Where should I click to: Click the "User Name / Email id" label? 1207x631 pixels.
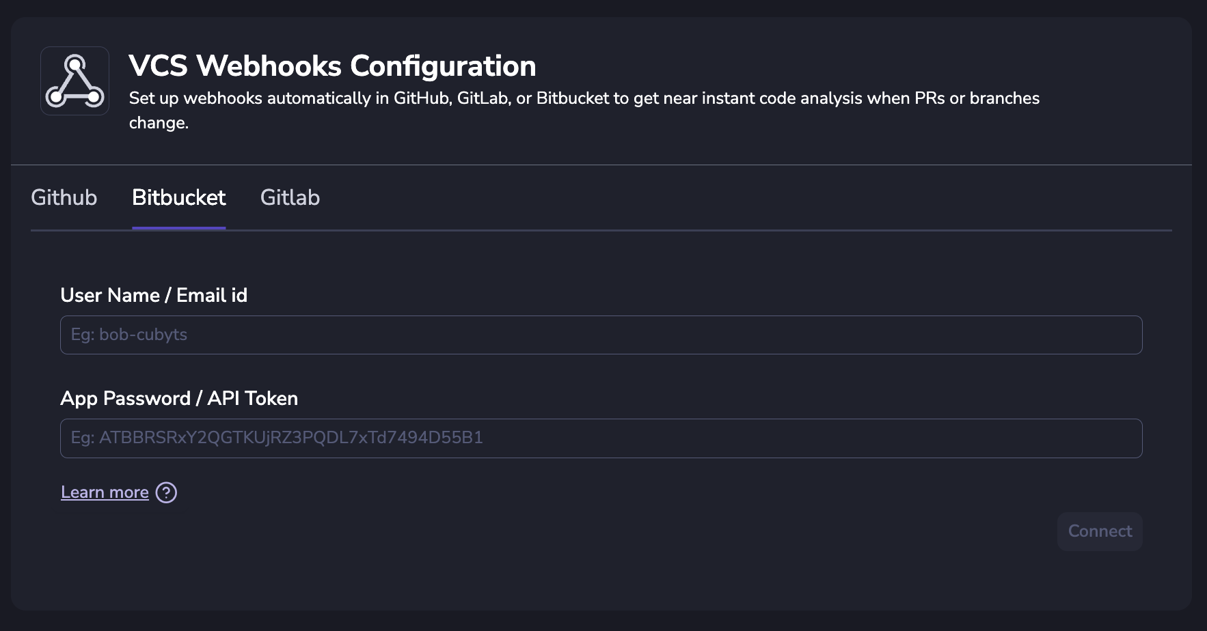pos(154,295)
